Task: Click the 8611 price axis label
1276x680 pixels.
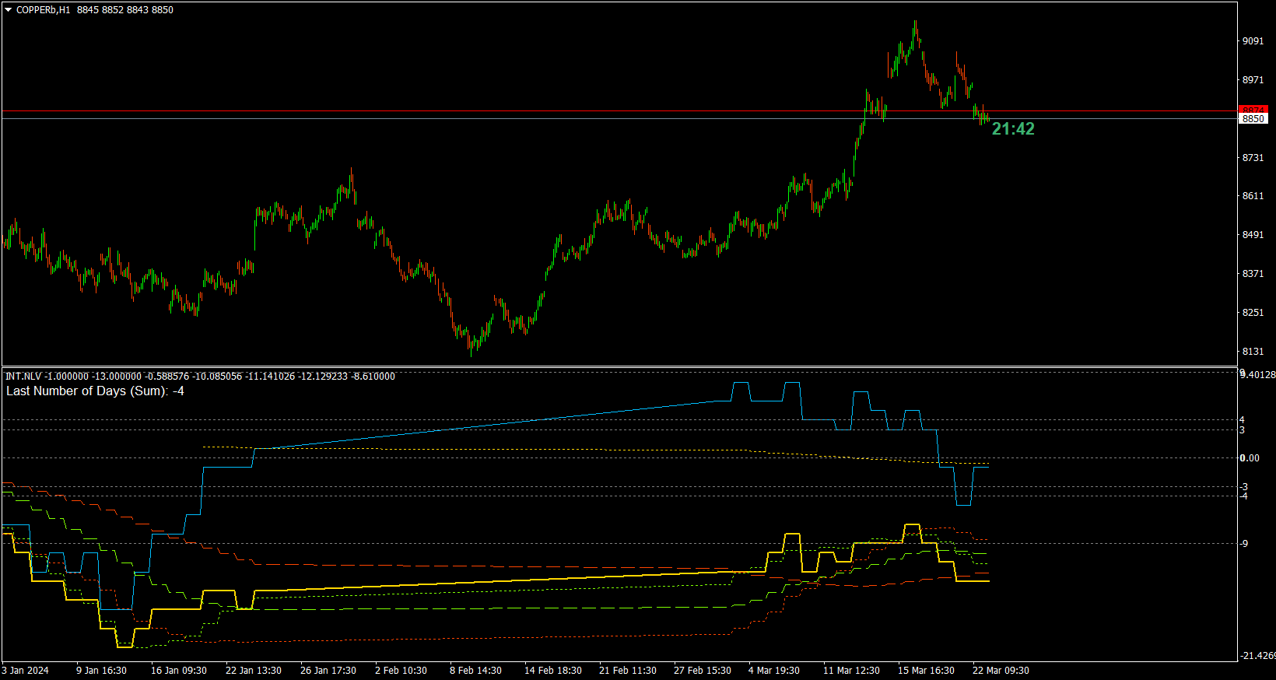Action: [x=1253, y=196]
